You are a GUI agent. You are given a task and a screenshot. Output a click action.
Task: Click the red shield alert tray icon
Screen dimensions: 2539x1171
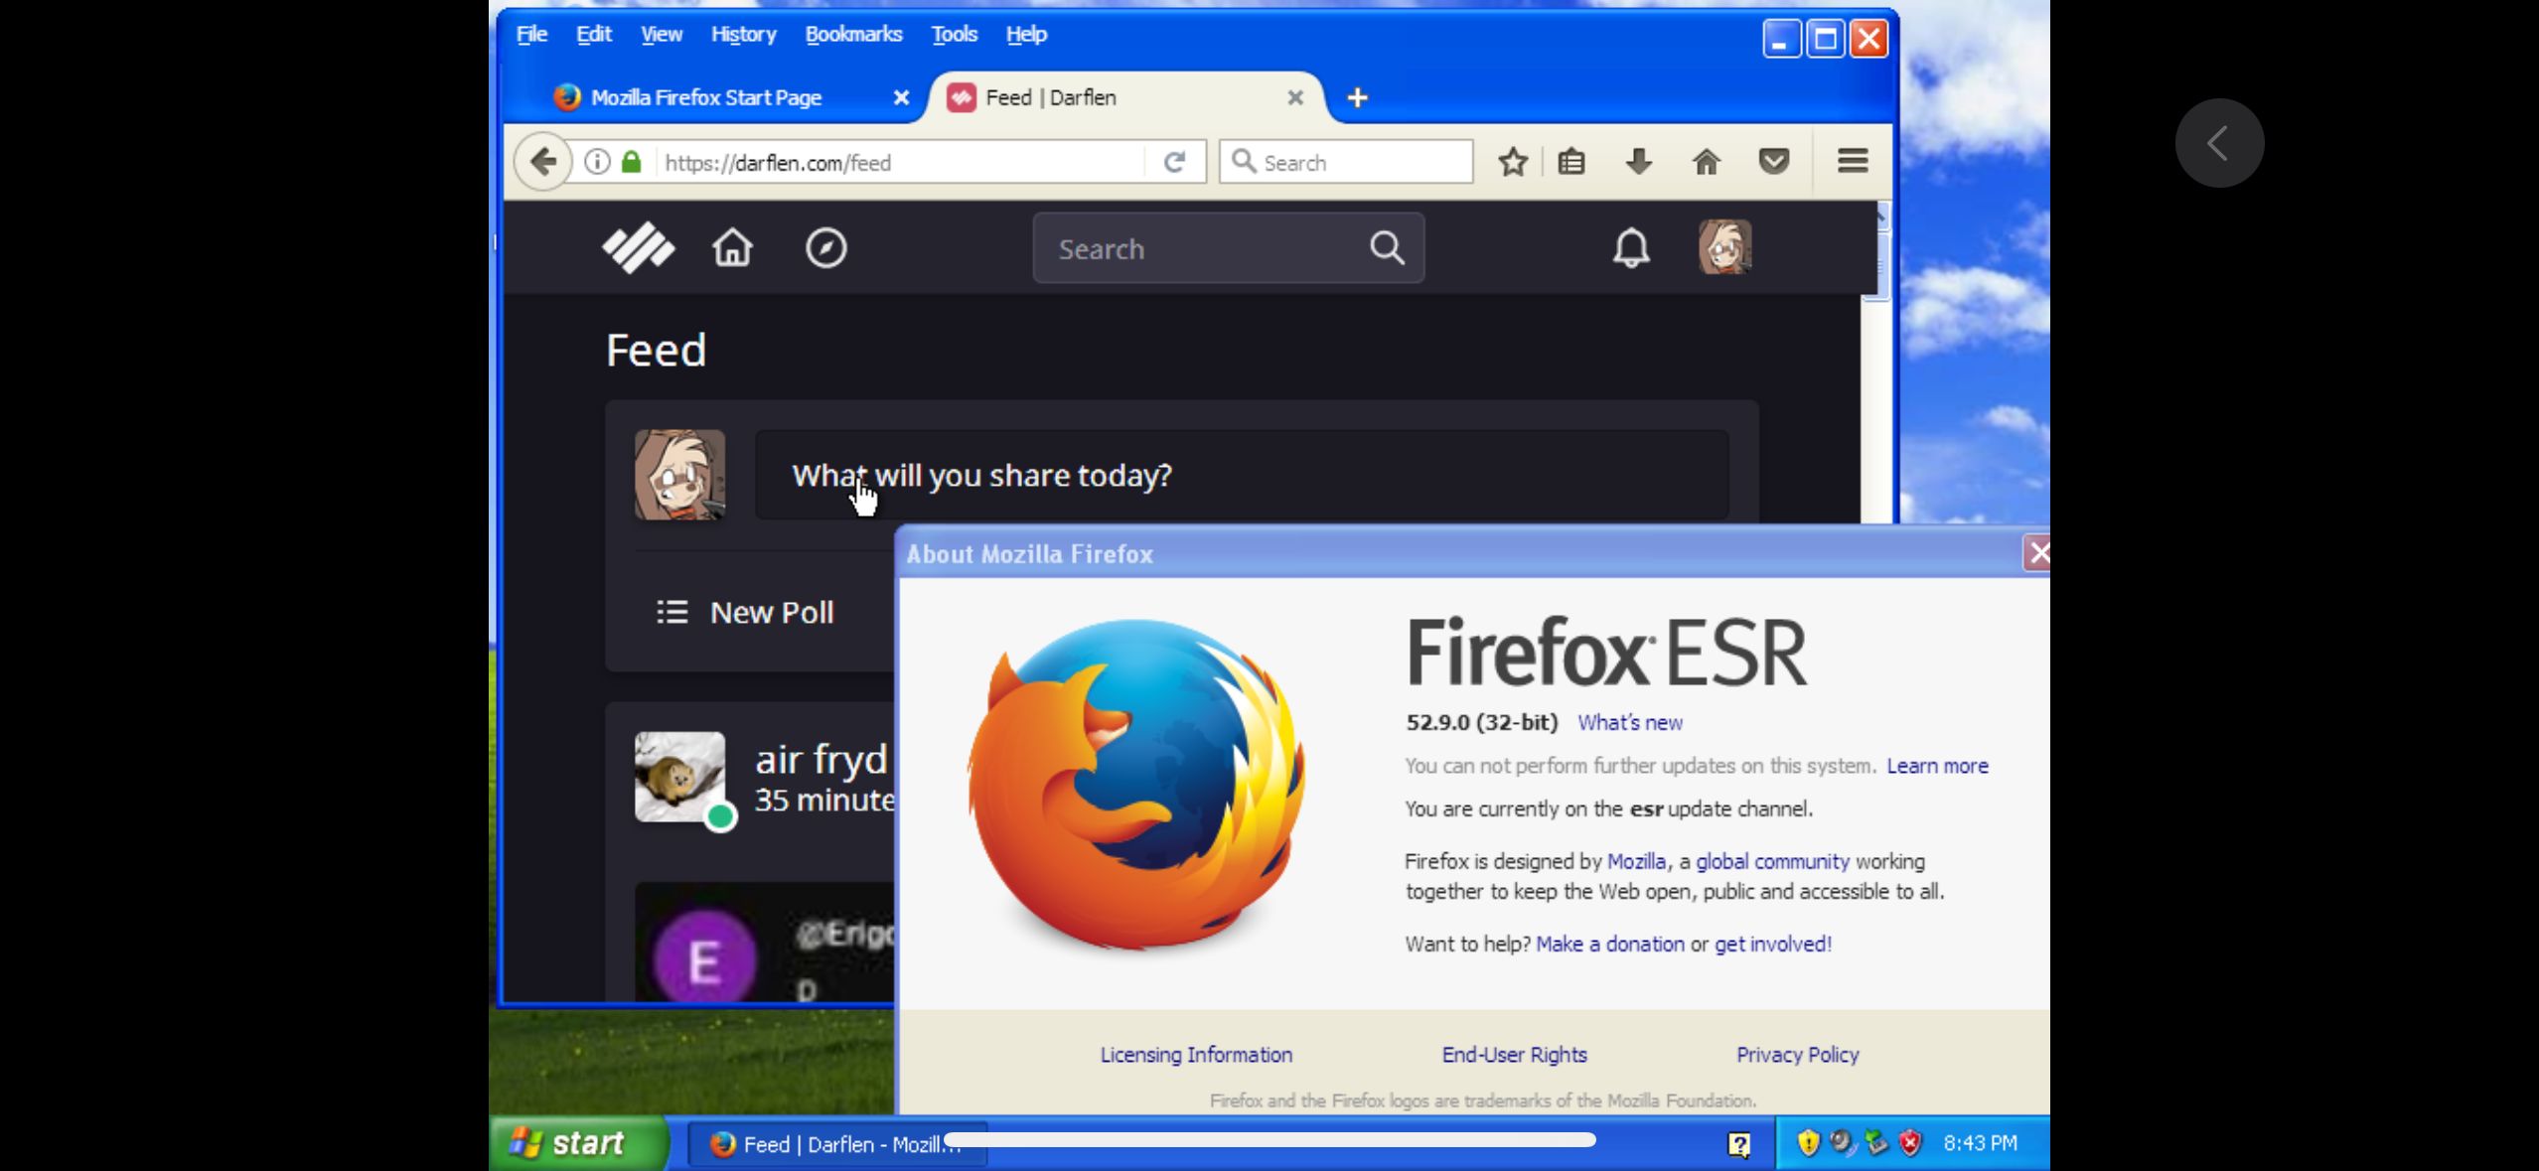(1910, 1143)
